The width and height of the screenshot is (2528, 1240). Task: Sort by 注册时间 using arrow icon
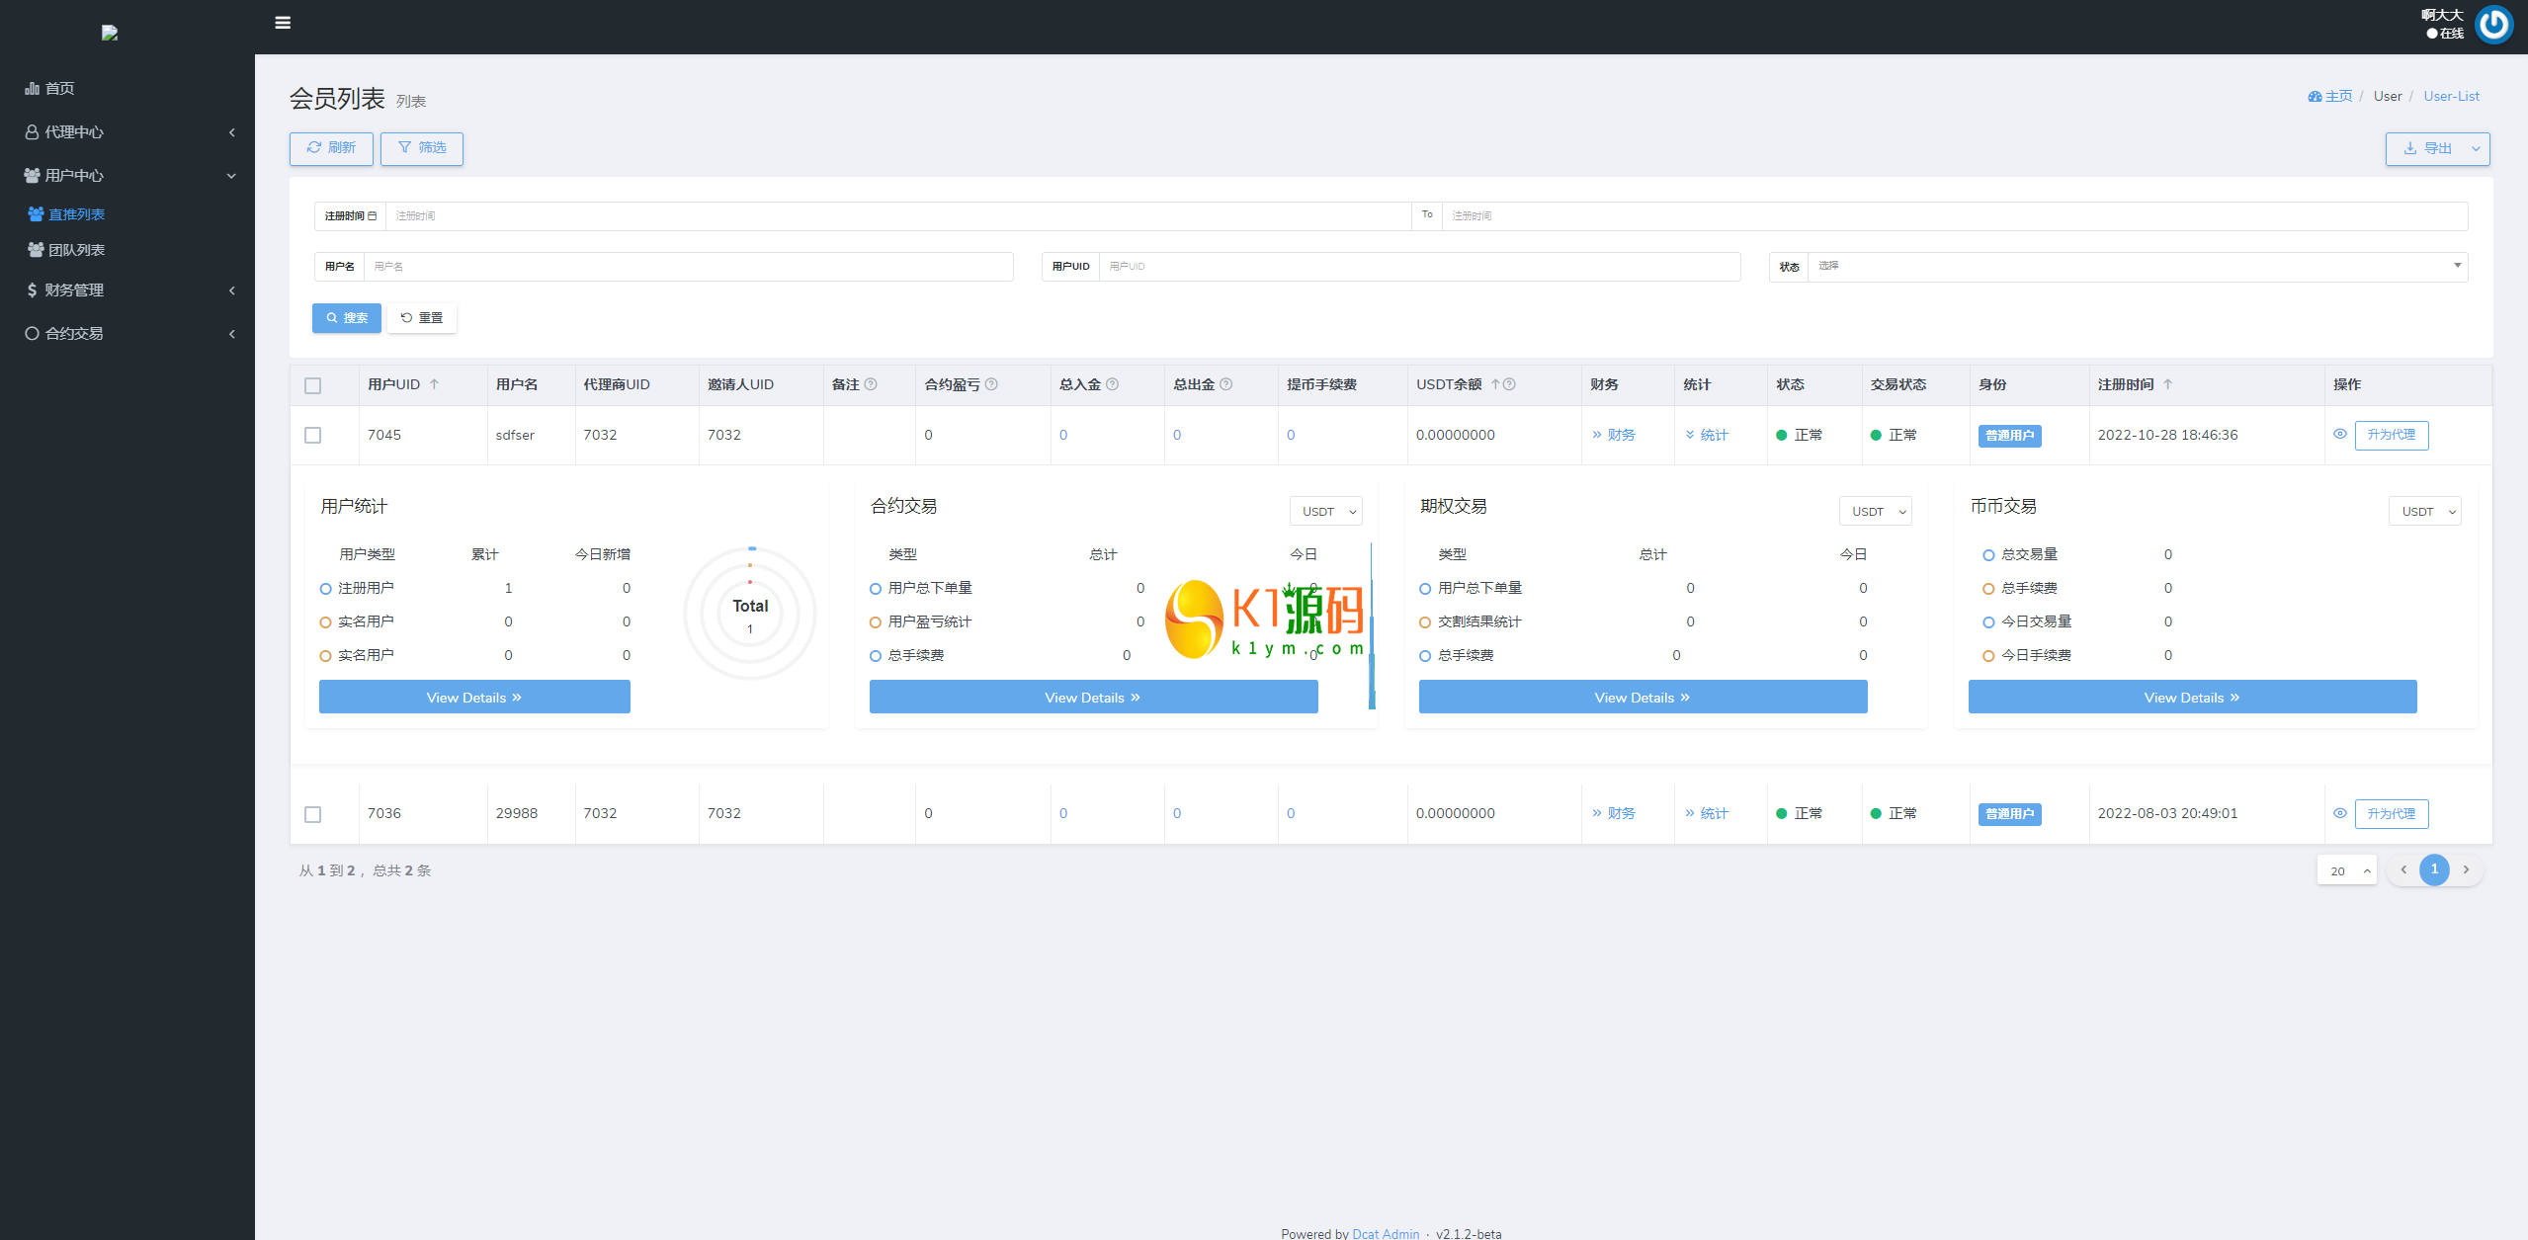pos(2167,384)
